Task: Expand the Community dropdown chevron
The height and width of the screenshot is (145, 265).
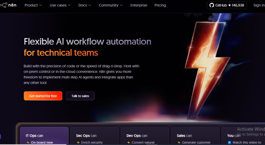Action: tap(121, 5)
